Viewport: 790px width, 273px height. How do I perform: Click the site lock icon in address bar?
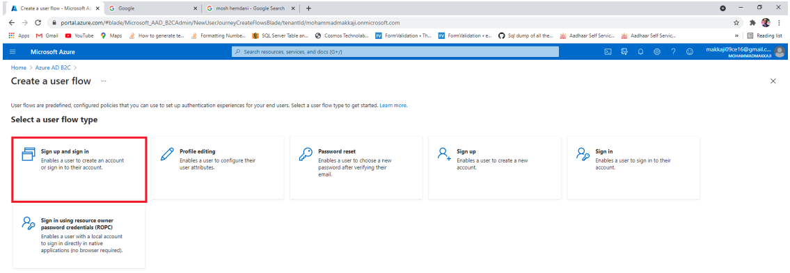click(54, 23)
